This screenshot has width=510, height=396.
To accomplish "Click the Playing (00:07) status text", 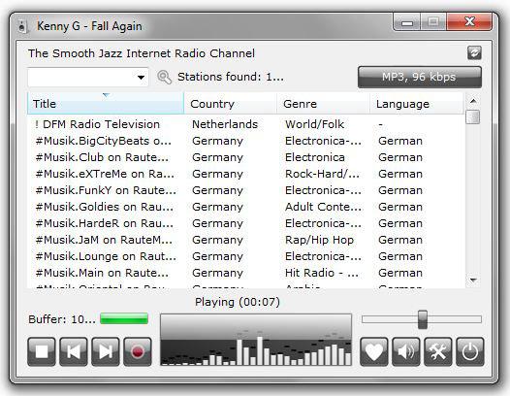I will coord(238,302).
